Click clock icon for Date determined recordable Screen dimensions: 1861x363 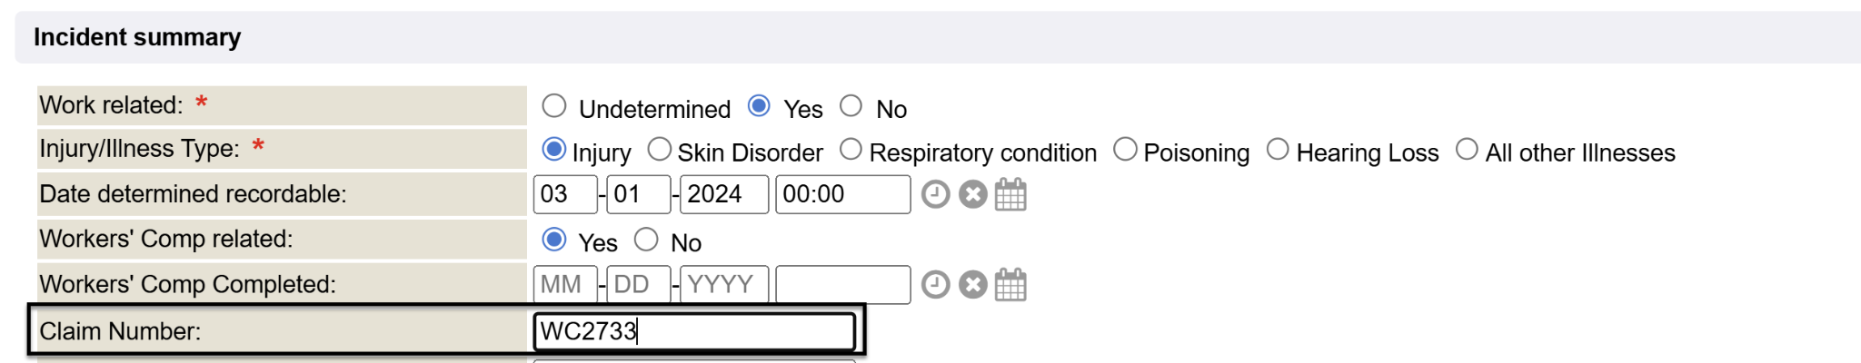pos(935,194)
